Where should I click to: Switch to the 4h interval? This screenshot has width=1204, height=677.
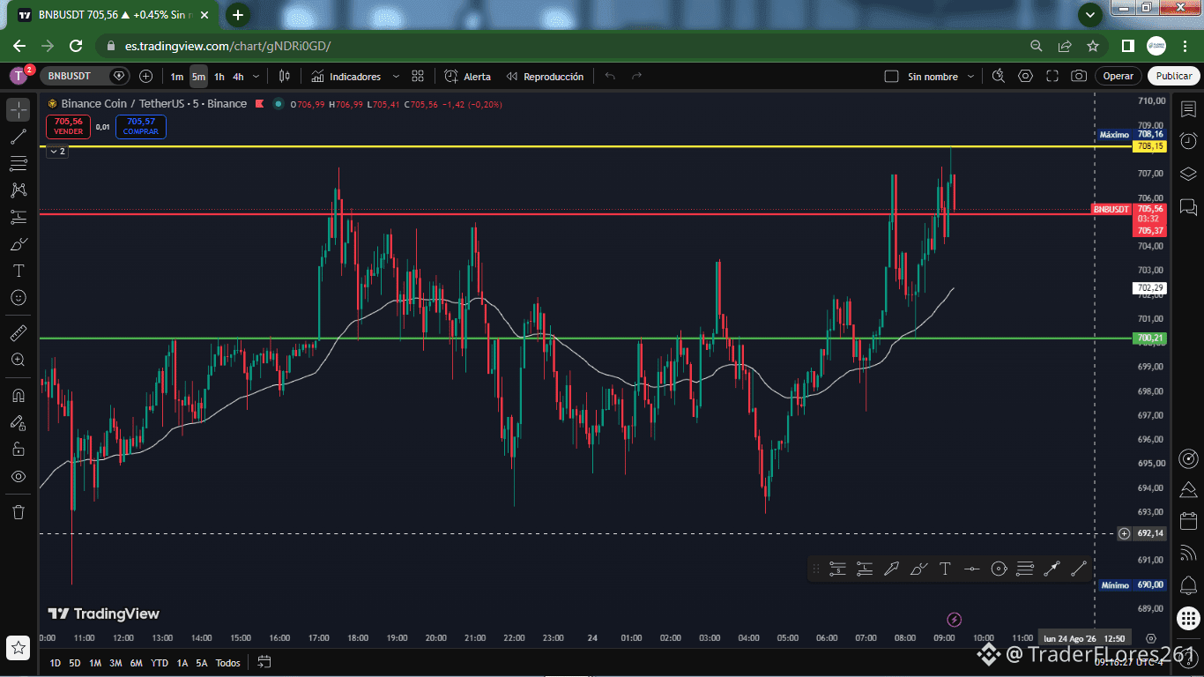coord(238,77)
